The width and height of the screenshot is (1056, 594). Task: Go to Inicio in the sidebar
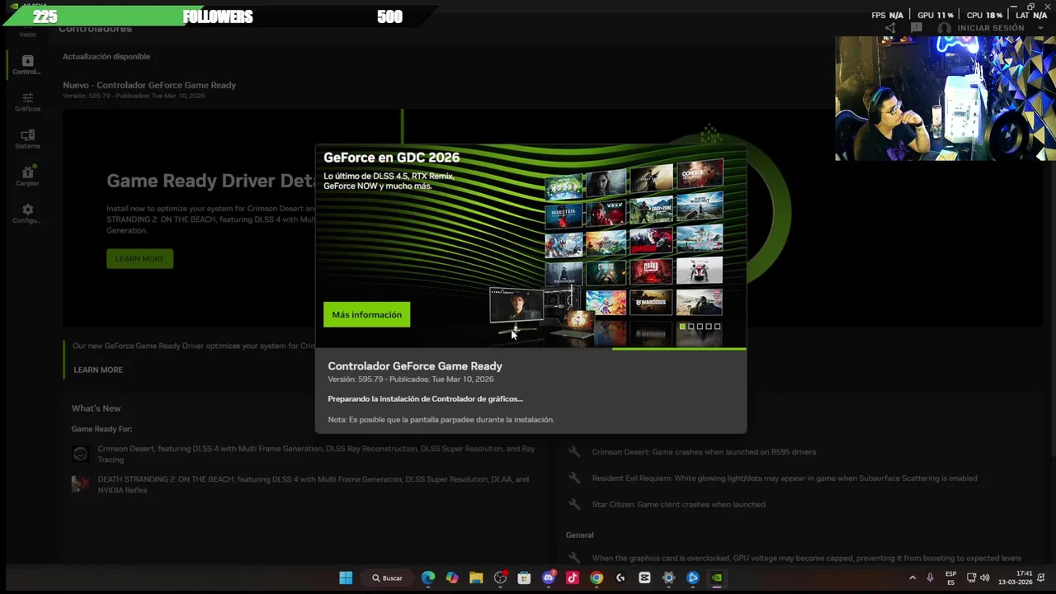(27, 34)
